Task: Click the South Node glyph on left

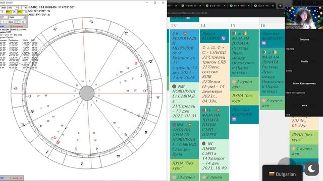Action: pyautogui.click(x=30, y=96)
